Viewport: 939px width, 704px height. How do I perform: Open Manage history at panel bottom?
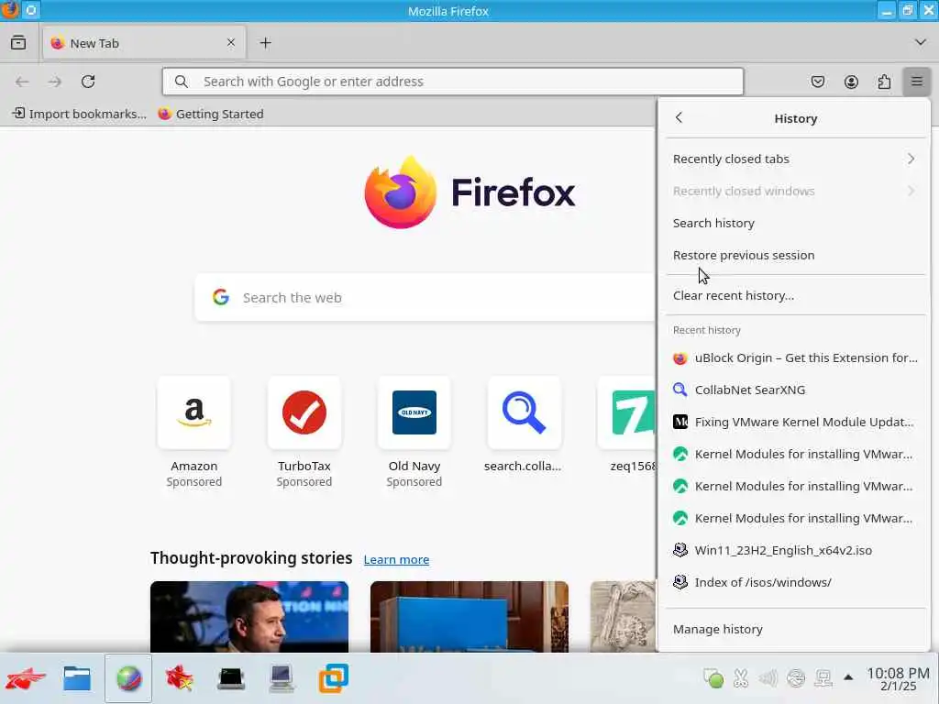tap(795, 629)
